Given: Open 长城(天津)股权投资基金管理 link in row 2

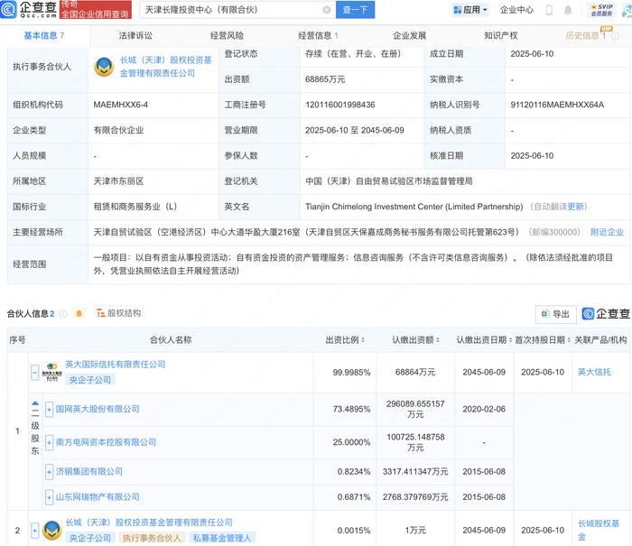Looking at the screenshot, I should pos(149,523).
